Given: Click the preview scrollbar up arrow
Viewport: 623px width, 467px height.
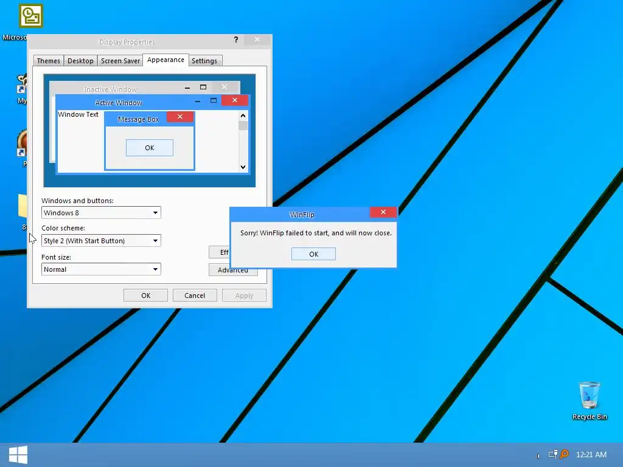Looking at the screenshot, I should pyautogui.click(x=243, y=116).
